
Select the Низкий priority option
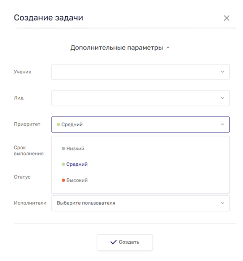coord(75,148)
